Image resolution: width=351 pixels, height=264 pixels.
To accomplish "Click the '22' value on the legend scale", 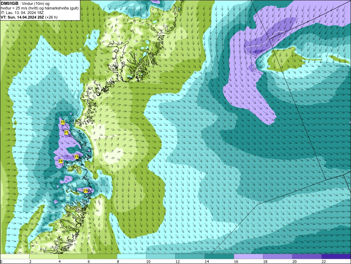I will pos(324,262).
